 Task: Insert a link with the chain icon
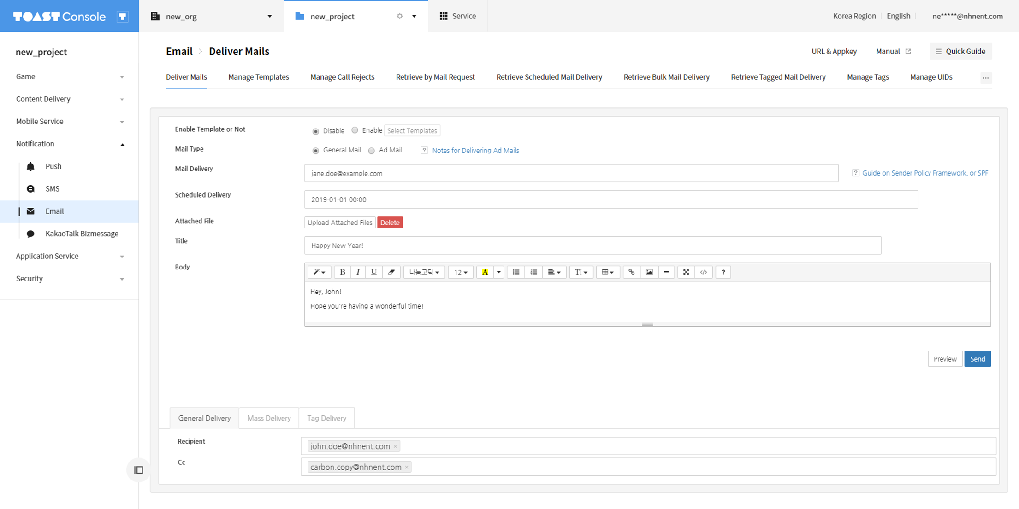(631, 272)
